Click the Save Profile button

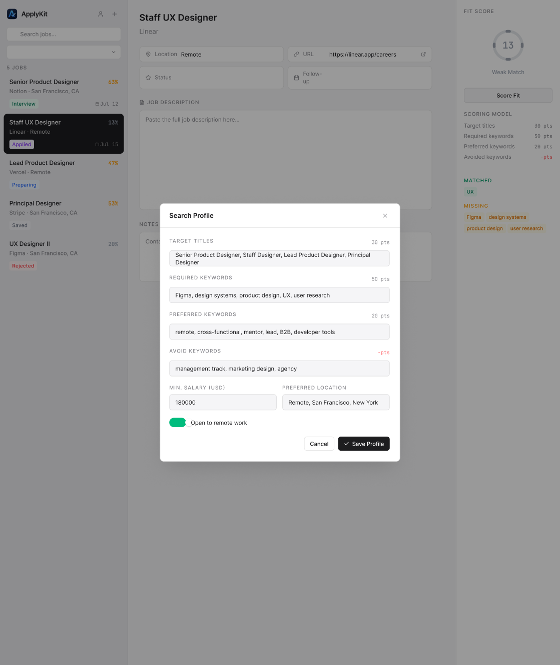[364, 444]
